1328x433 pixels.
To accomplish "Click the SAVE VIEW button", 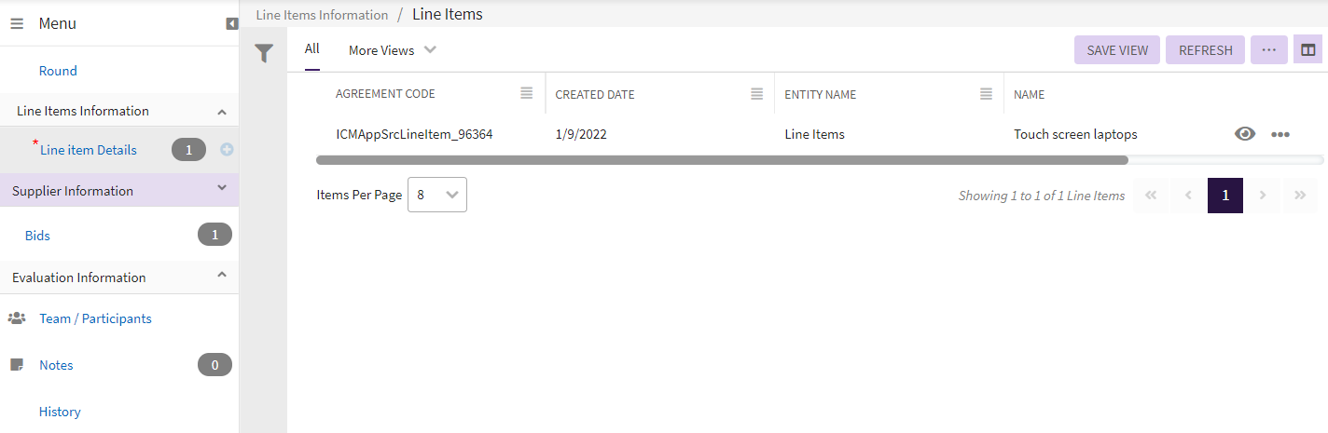I will tap(1116, 50).
